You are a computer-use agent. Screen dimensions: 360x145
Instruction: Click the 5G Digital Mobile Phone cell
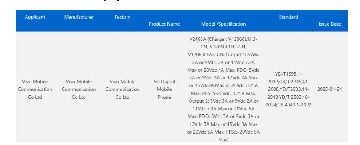[x=164, y=89]
